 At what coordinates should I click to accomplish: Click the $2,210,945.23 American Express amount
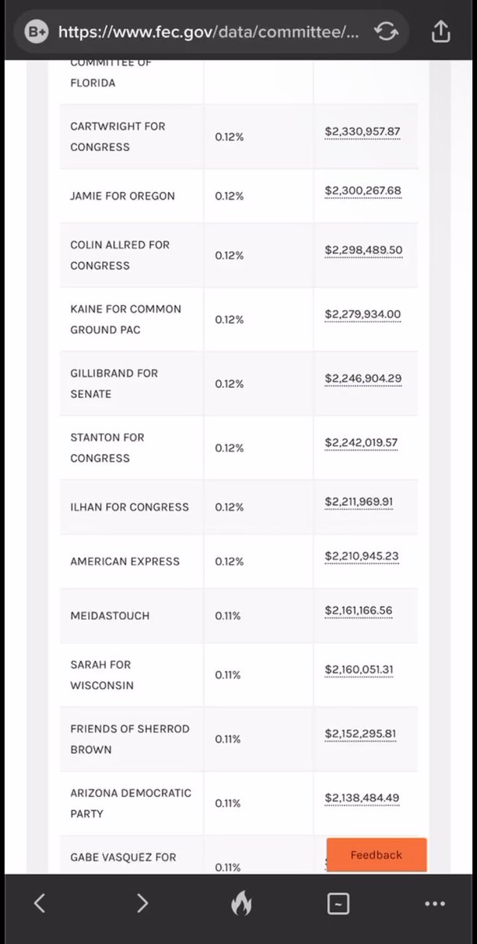361,556
